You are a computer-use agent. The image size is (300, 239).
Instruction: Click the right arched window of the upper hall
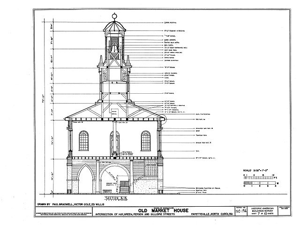[146, 141]
